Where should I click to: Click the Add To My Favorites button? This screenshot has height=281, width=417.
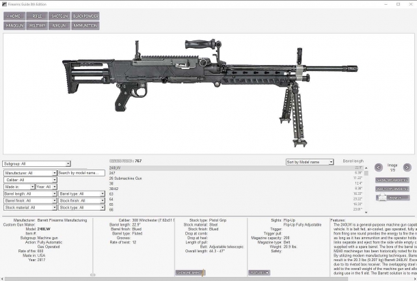(x=392, y=189)
